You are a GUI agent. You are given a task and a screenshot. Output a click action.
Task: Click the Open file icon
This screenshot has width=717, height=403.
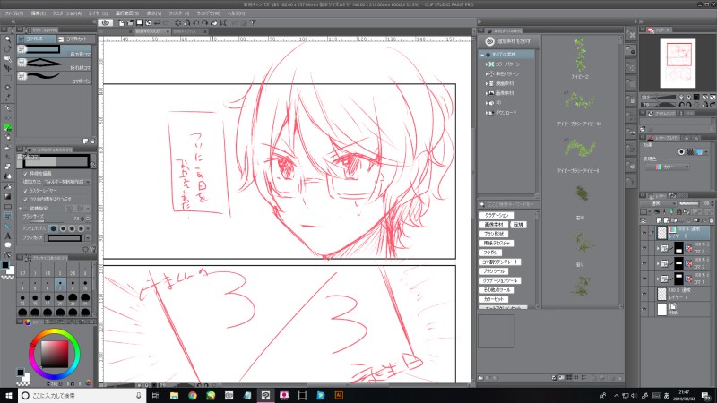[130, 22]
